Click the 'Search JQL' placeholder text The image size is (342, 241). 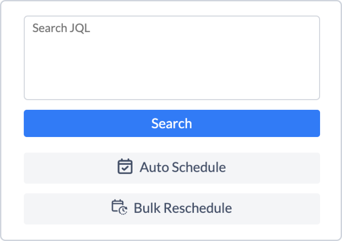(61, 28)
